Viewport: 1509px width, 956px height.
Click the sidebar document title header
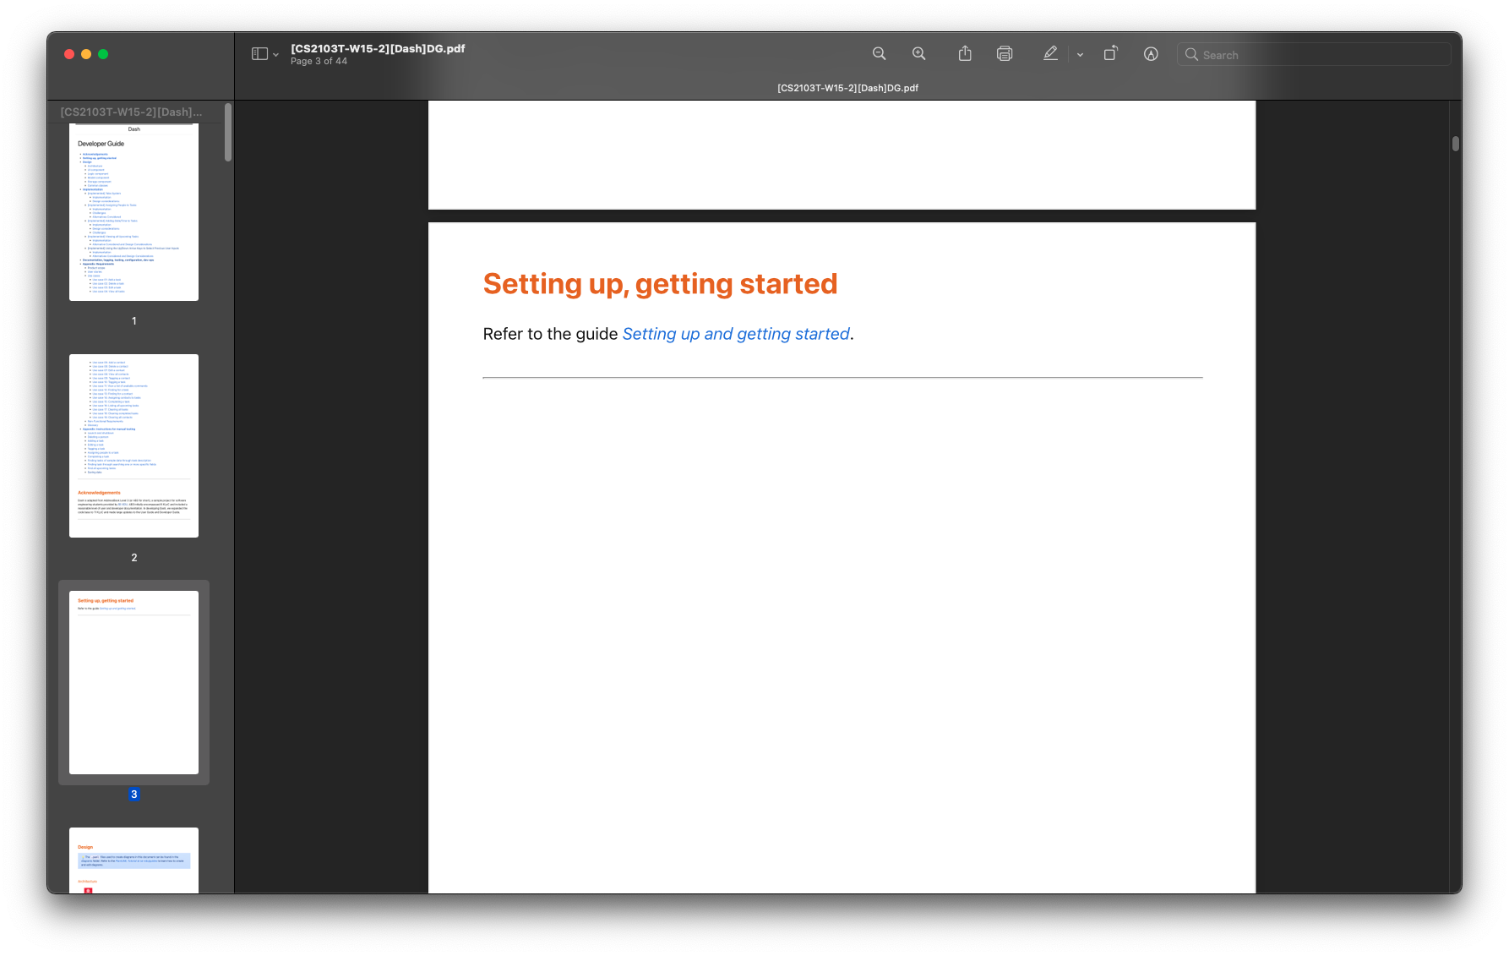(x=132, y=112)
